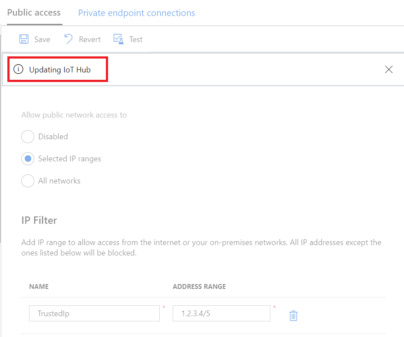Click the Revert undo arrow icon
This screenshot has height=337, width=404.
click(x=69, y=39)
